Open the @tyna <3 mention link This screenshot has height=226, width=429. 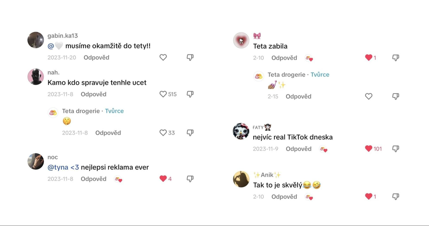[x=63, y=167]
